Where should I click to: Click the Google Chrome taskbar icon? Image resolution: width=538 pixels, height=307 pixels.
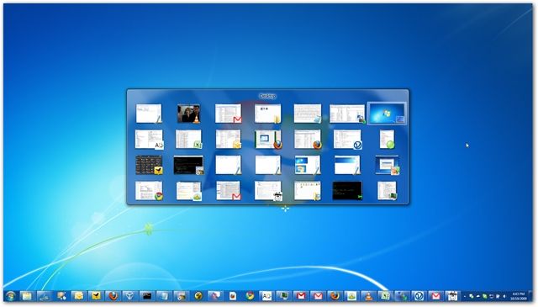[250, 296]
